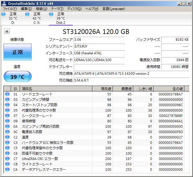This screenshot has width=193, height=177.
Task: Click status orb for ID 07 row
Action: tap(7, 116)
